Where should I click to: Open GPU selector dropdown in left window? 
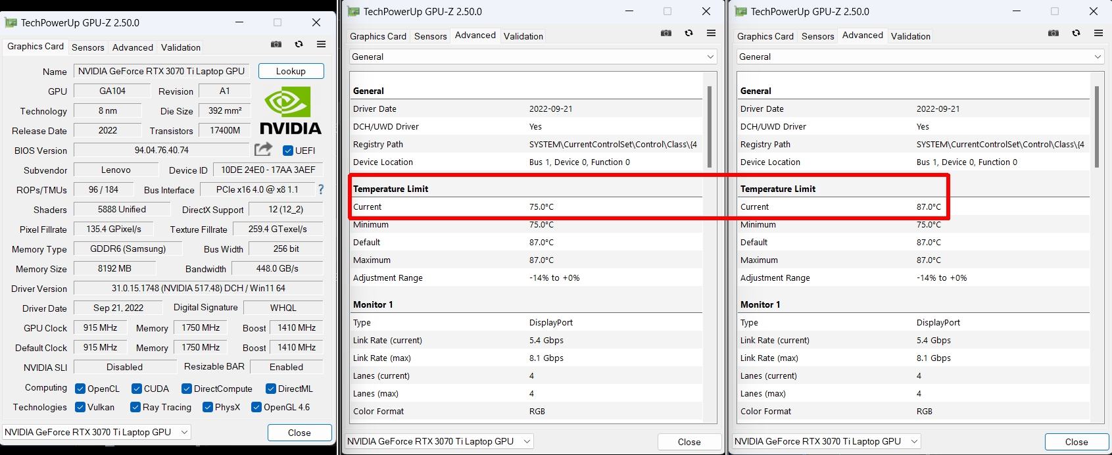[97, 432]
